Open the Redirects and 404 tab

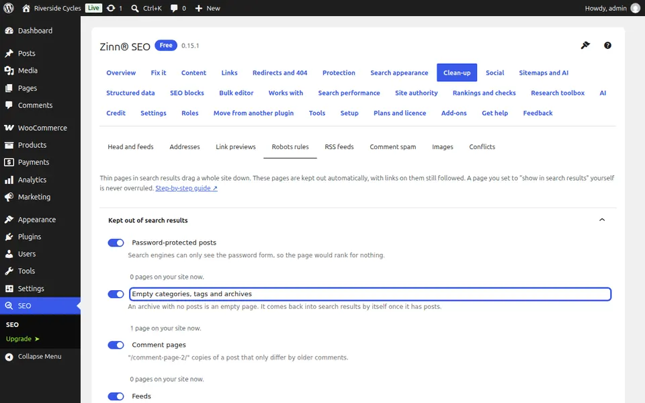[279, 73]
